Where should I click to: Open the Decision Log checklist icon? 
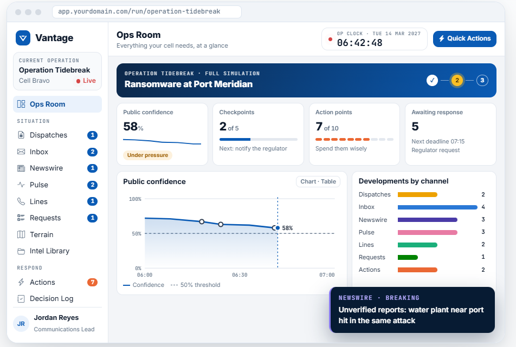click(21, 299)
